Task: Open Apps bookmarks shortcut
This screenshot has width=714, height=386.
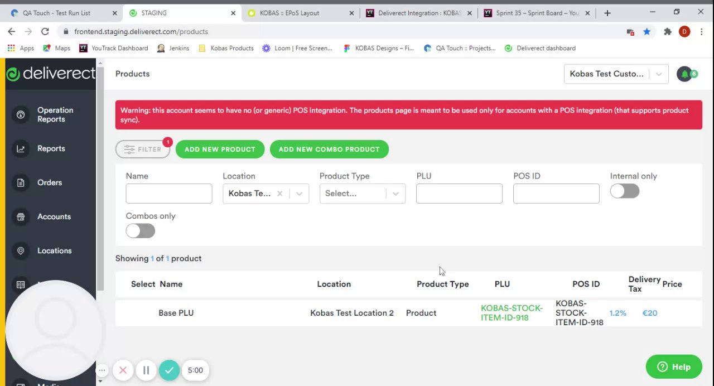Action: pyautogui.click(x=21, y=48)
